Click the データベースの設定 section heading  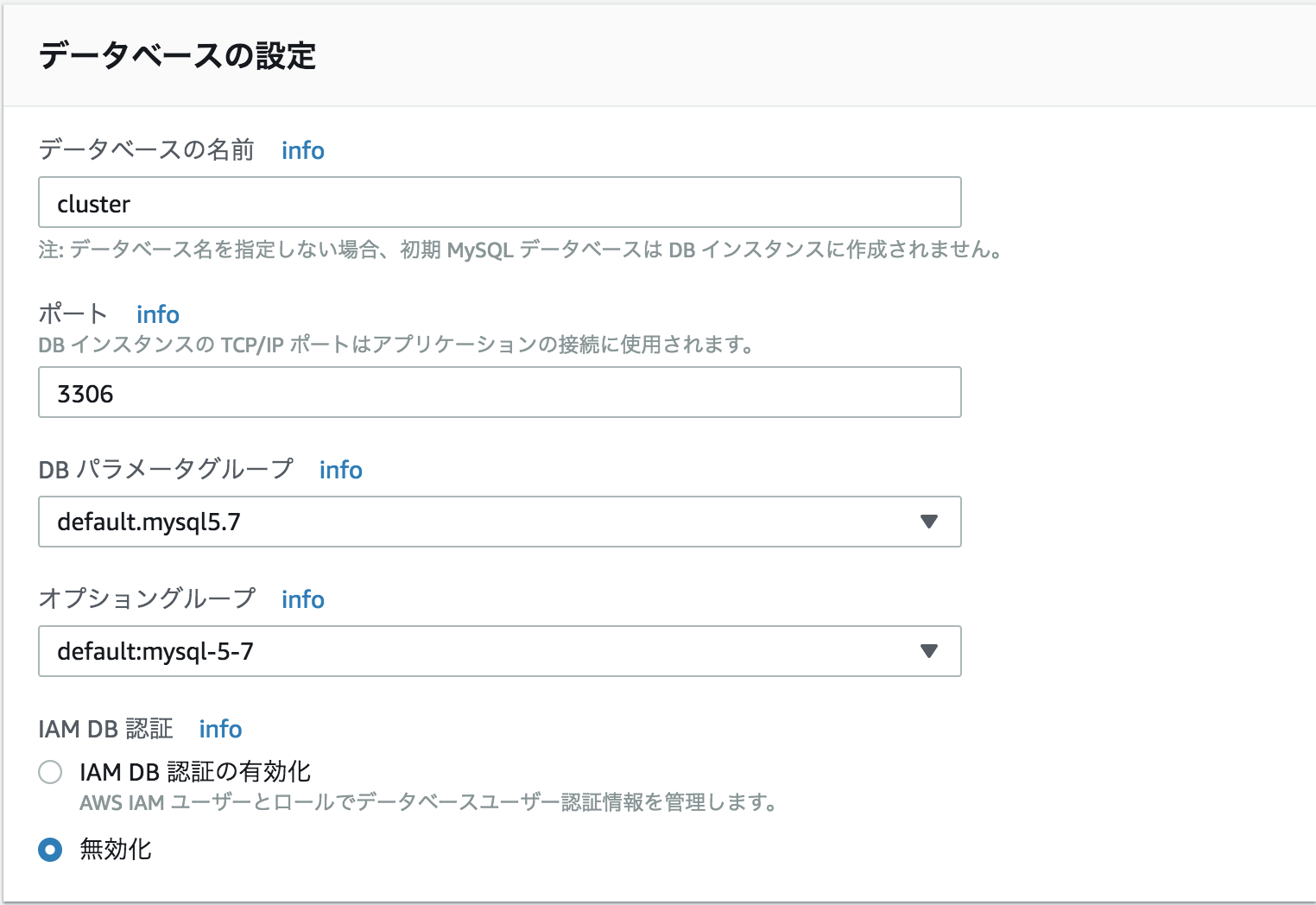[178, 56]
